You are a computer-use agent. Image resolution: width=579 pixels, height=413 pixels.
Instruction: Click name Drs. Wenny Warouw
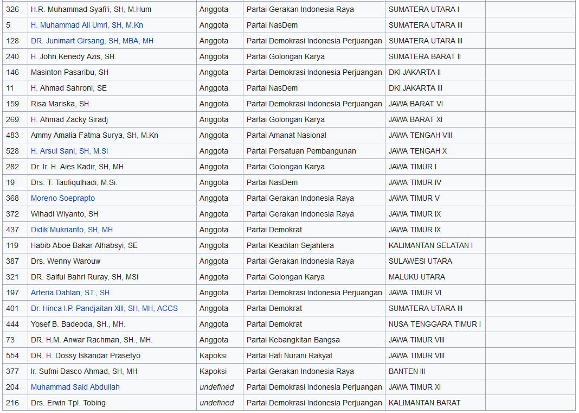click(66, 262)
